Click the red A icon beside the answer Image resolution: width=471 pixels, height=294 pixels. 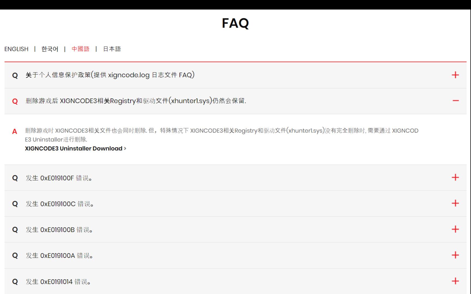15,131
